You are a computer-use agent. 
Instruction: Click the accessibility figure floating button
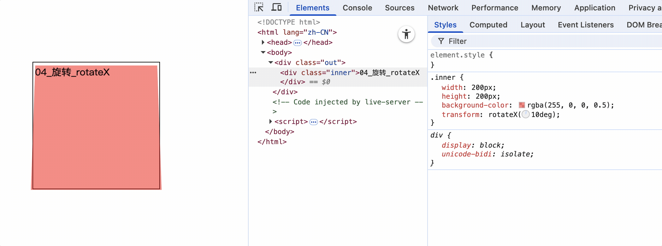click(406, 34)
